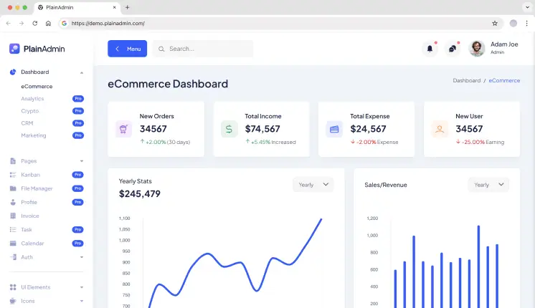535x308 pixels.
Task: Open the browser tab list chevron
Action: [x=528, y=7]
